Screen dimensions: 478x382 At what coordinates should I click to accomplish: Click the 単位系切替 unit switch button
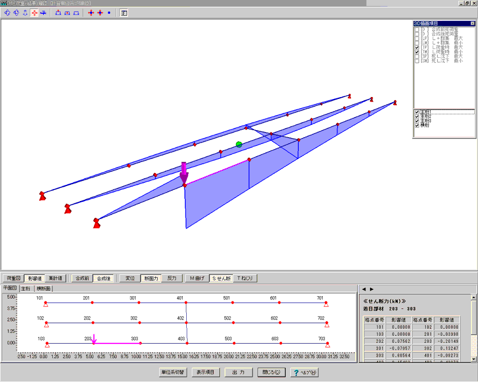click(173, 372)
